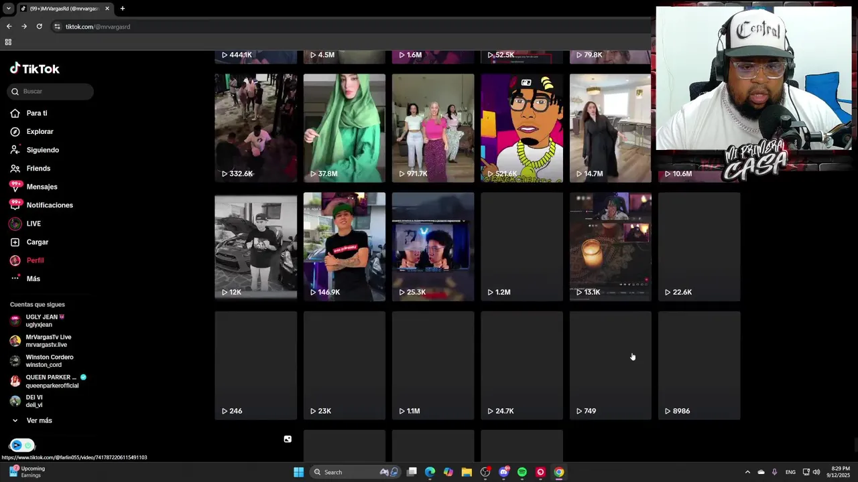Open Spotify from taskbar

point(522,472)
